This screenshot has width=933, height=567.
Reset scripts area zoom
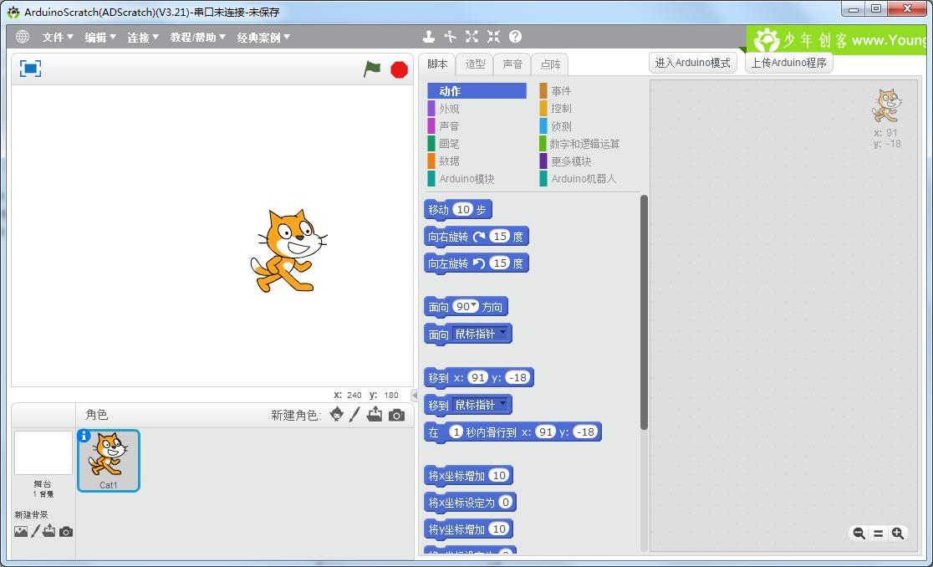coord(879,534)
